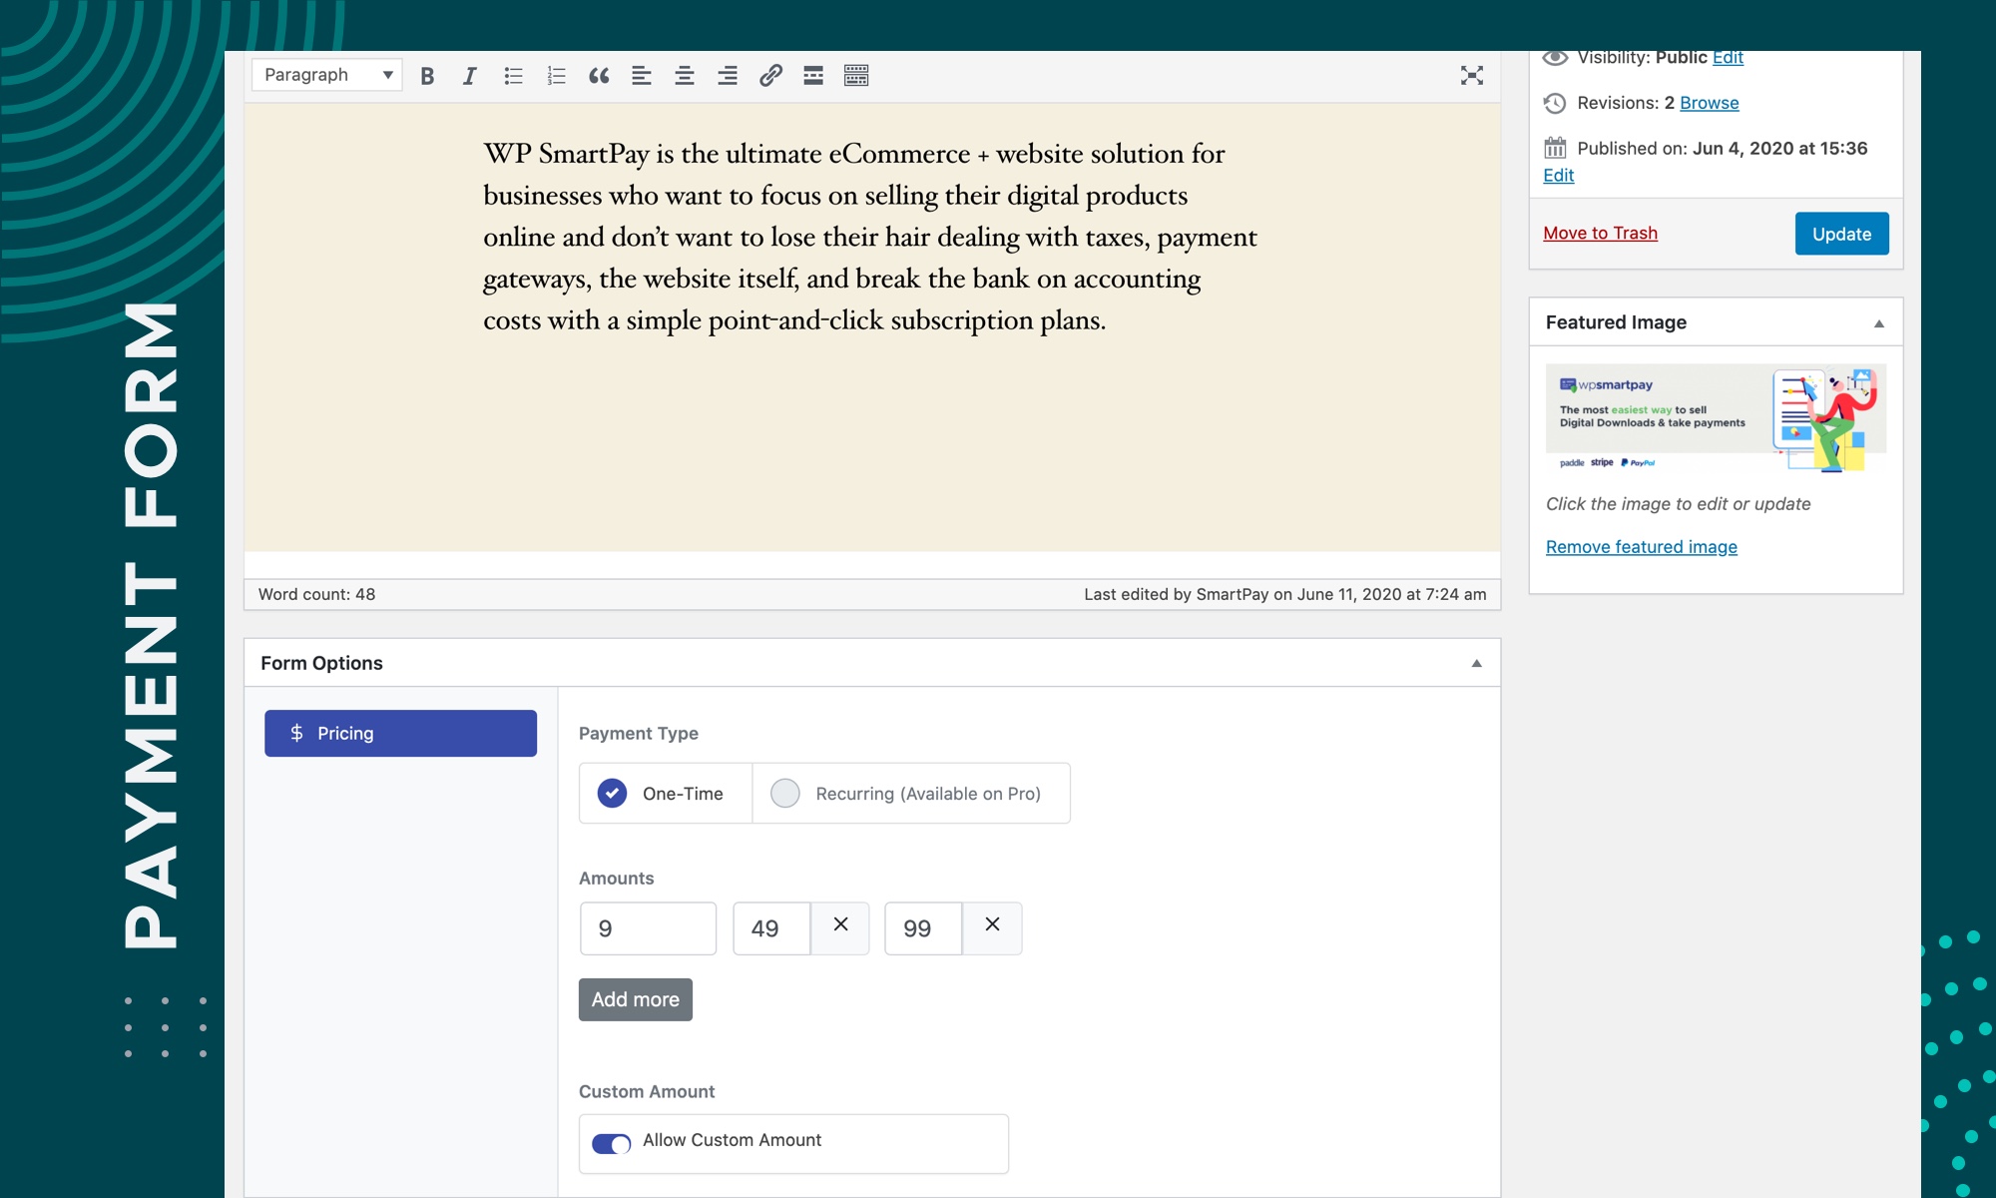Select Recurring payment type option

click(x=785, y=794)
